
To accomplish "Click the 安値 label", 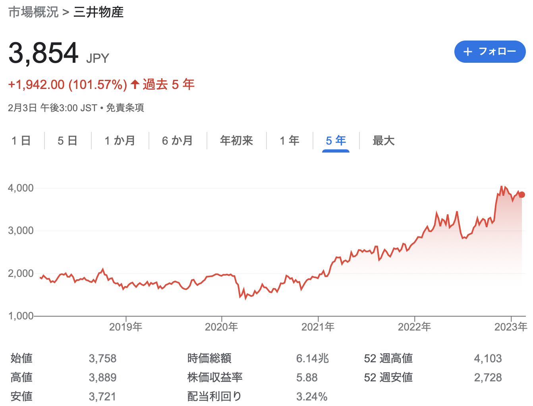I will pyautogui.click(x=21, y=396).
